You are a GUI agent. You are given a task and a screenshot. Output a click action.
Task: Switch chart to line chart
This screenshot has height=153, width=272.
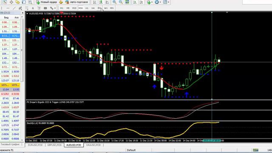(x=107, y=2)
